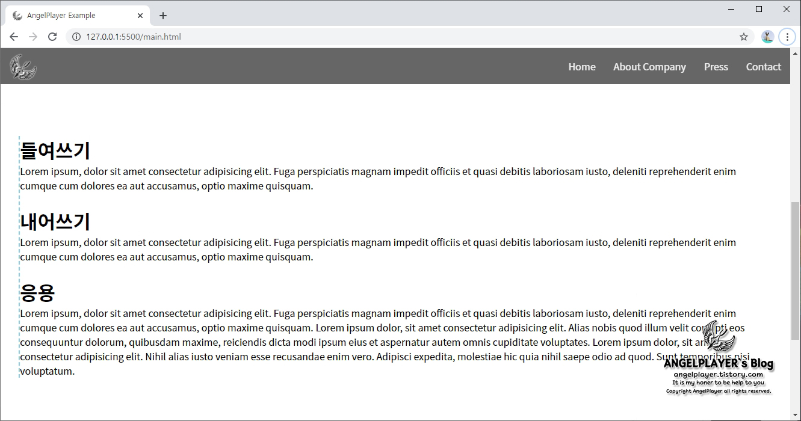Click the wing logo in the site header

coord(23,67)
